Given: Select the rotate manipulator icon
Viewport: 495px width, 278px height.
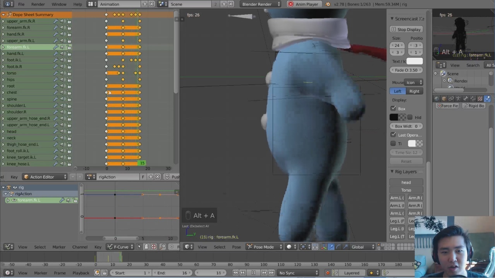Looking at the screenshot, I should [338, 247].
